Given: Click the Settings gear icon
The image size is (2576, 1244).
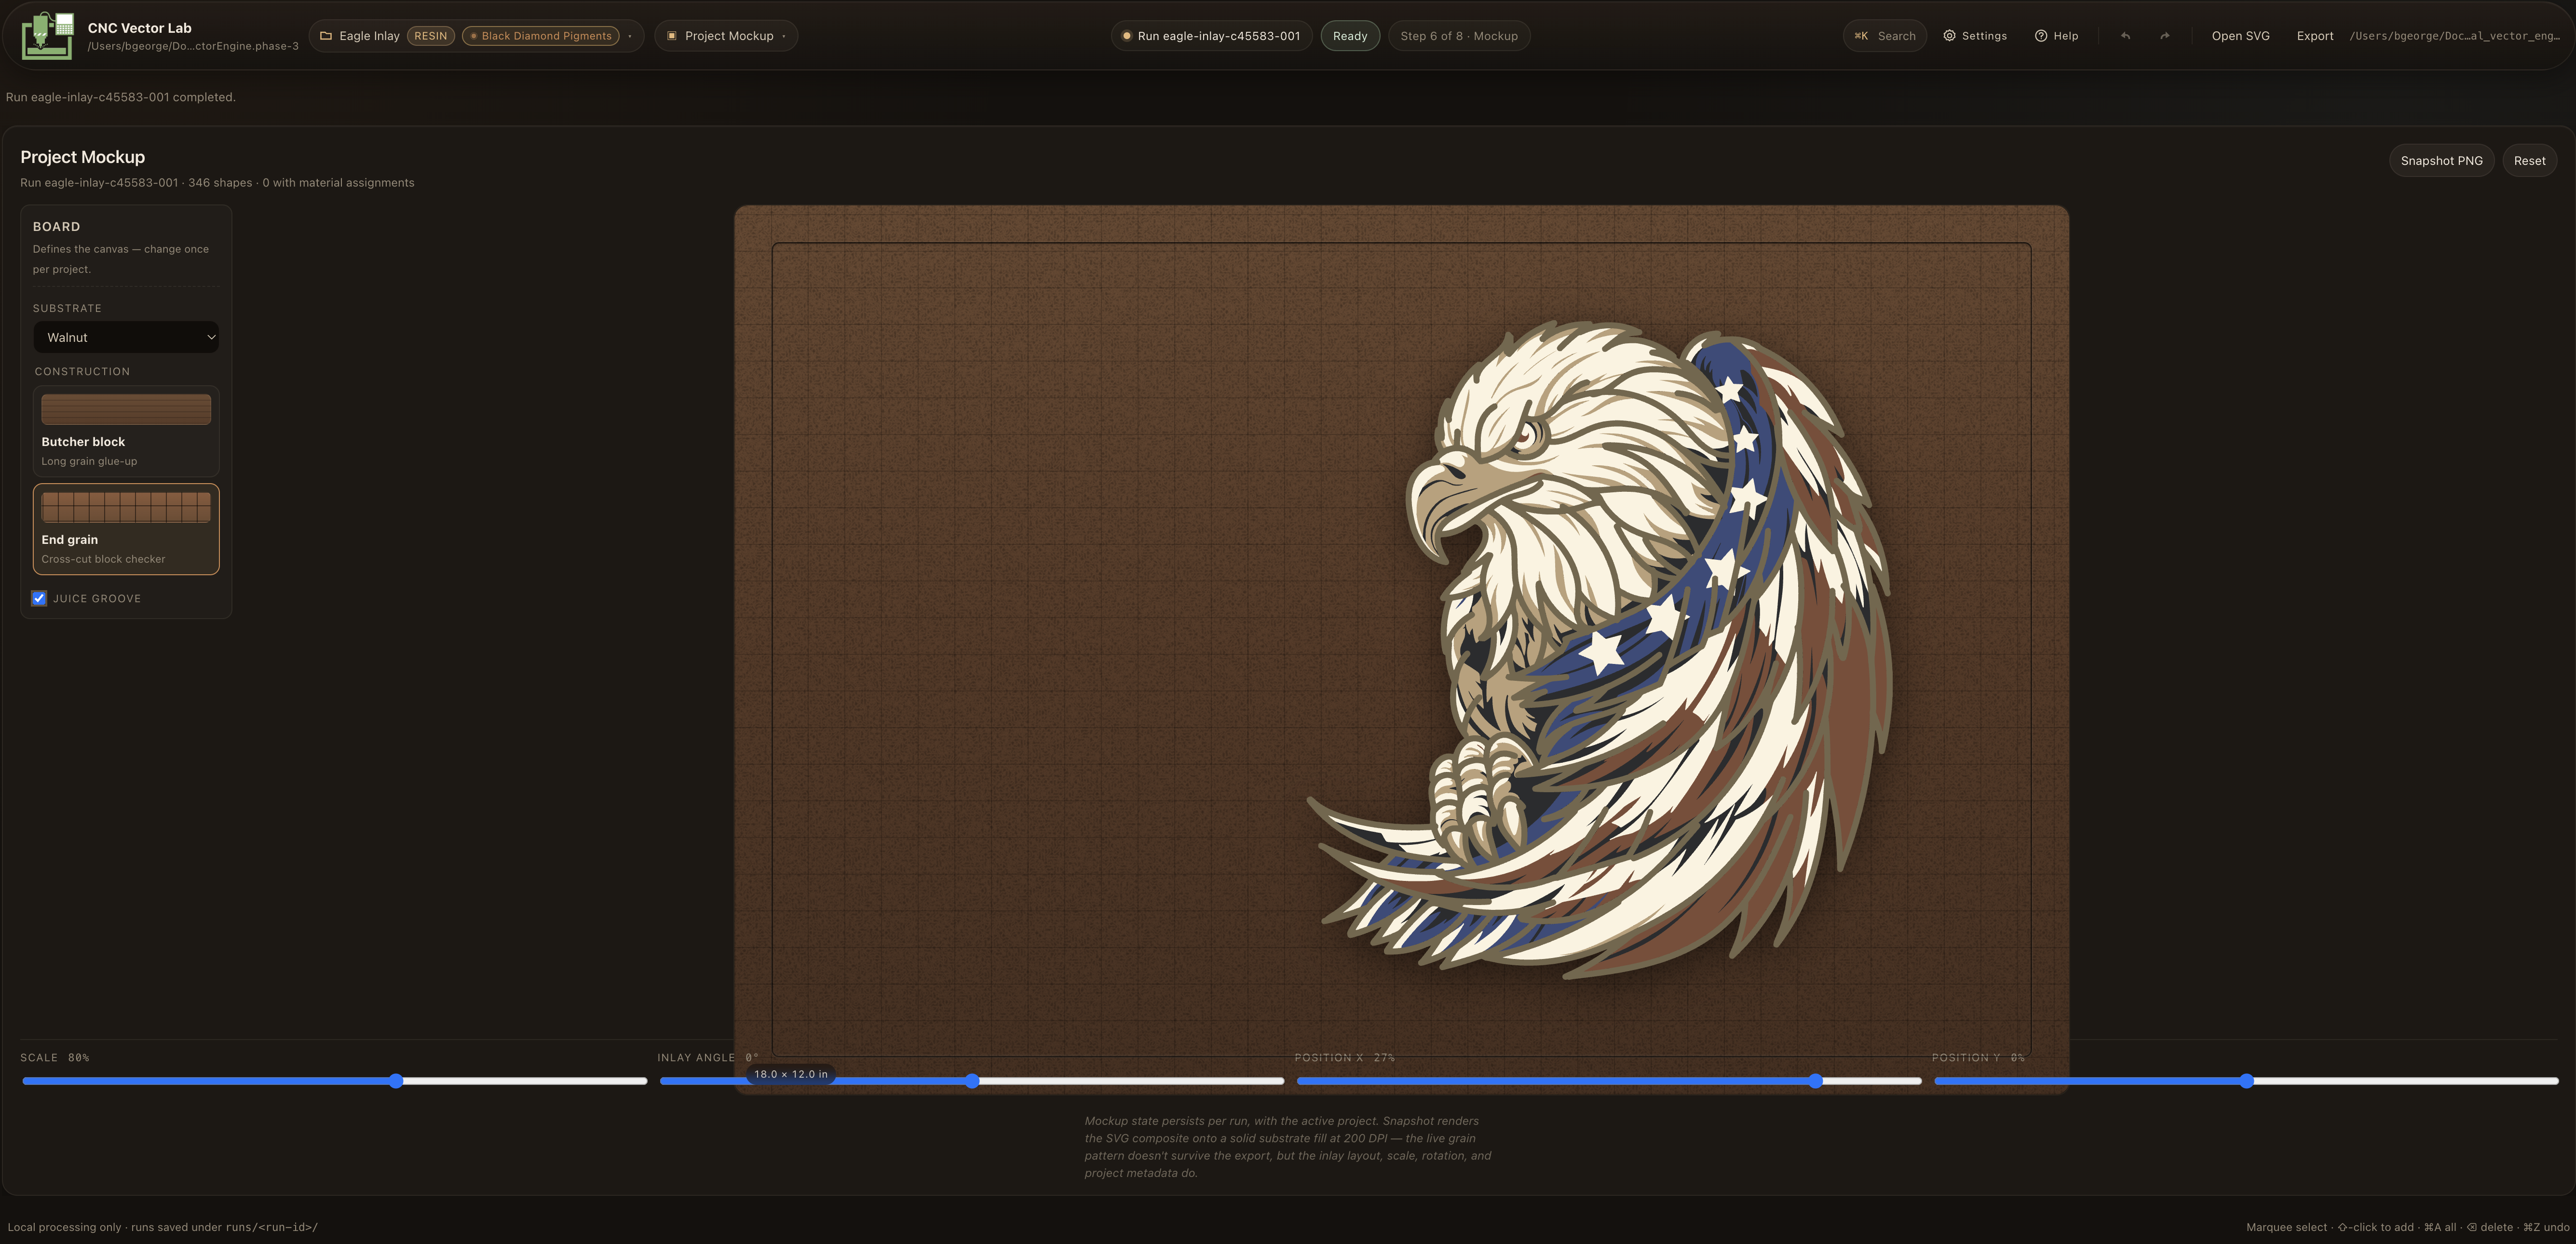Looking at the screenshot, I should (1949, 36).
